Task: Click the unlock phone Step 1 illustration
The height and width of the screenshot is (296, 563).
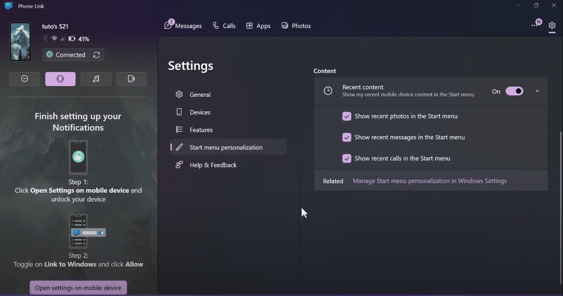Action: [x=78, y=157]
